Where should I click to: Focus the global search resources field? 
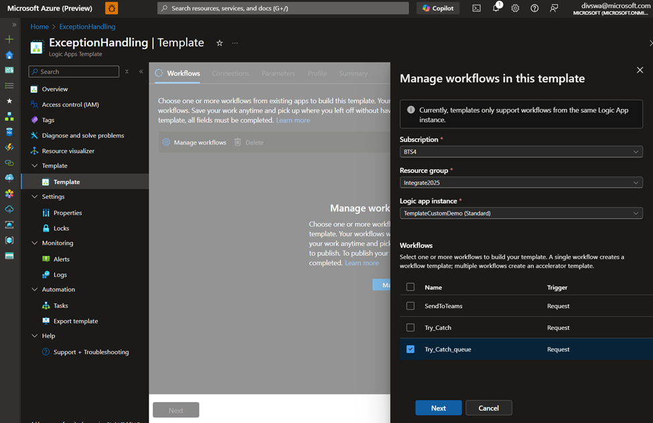coord(283,8)
